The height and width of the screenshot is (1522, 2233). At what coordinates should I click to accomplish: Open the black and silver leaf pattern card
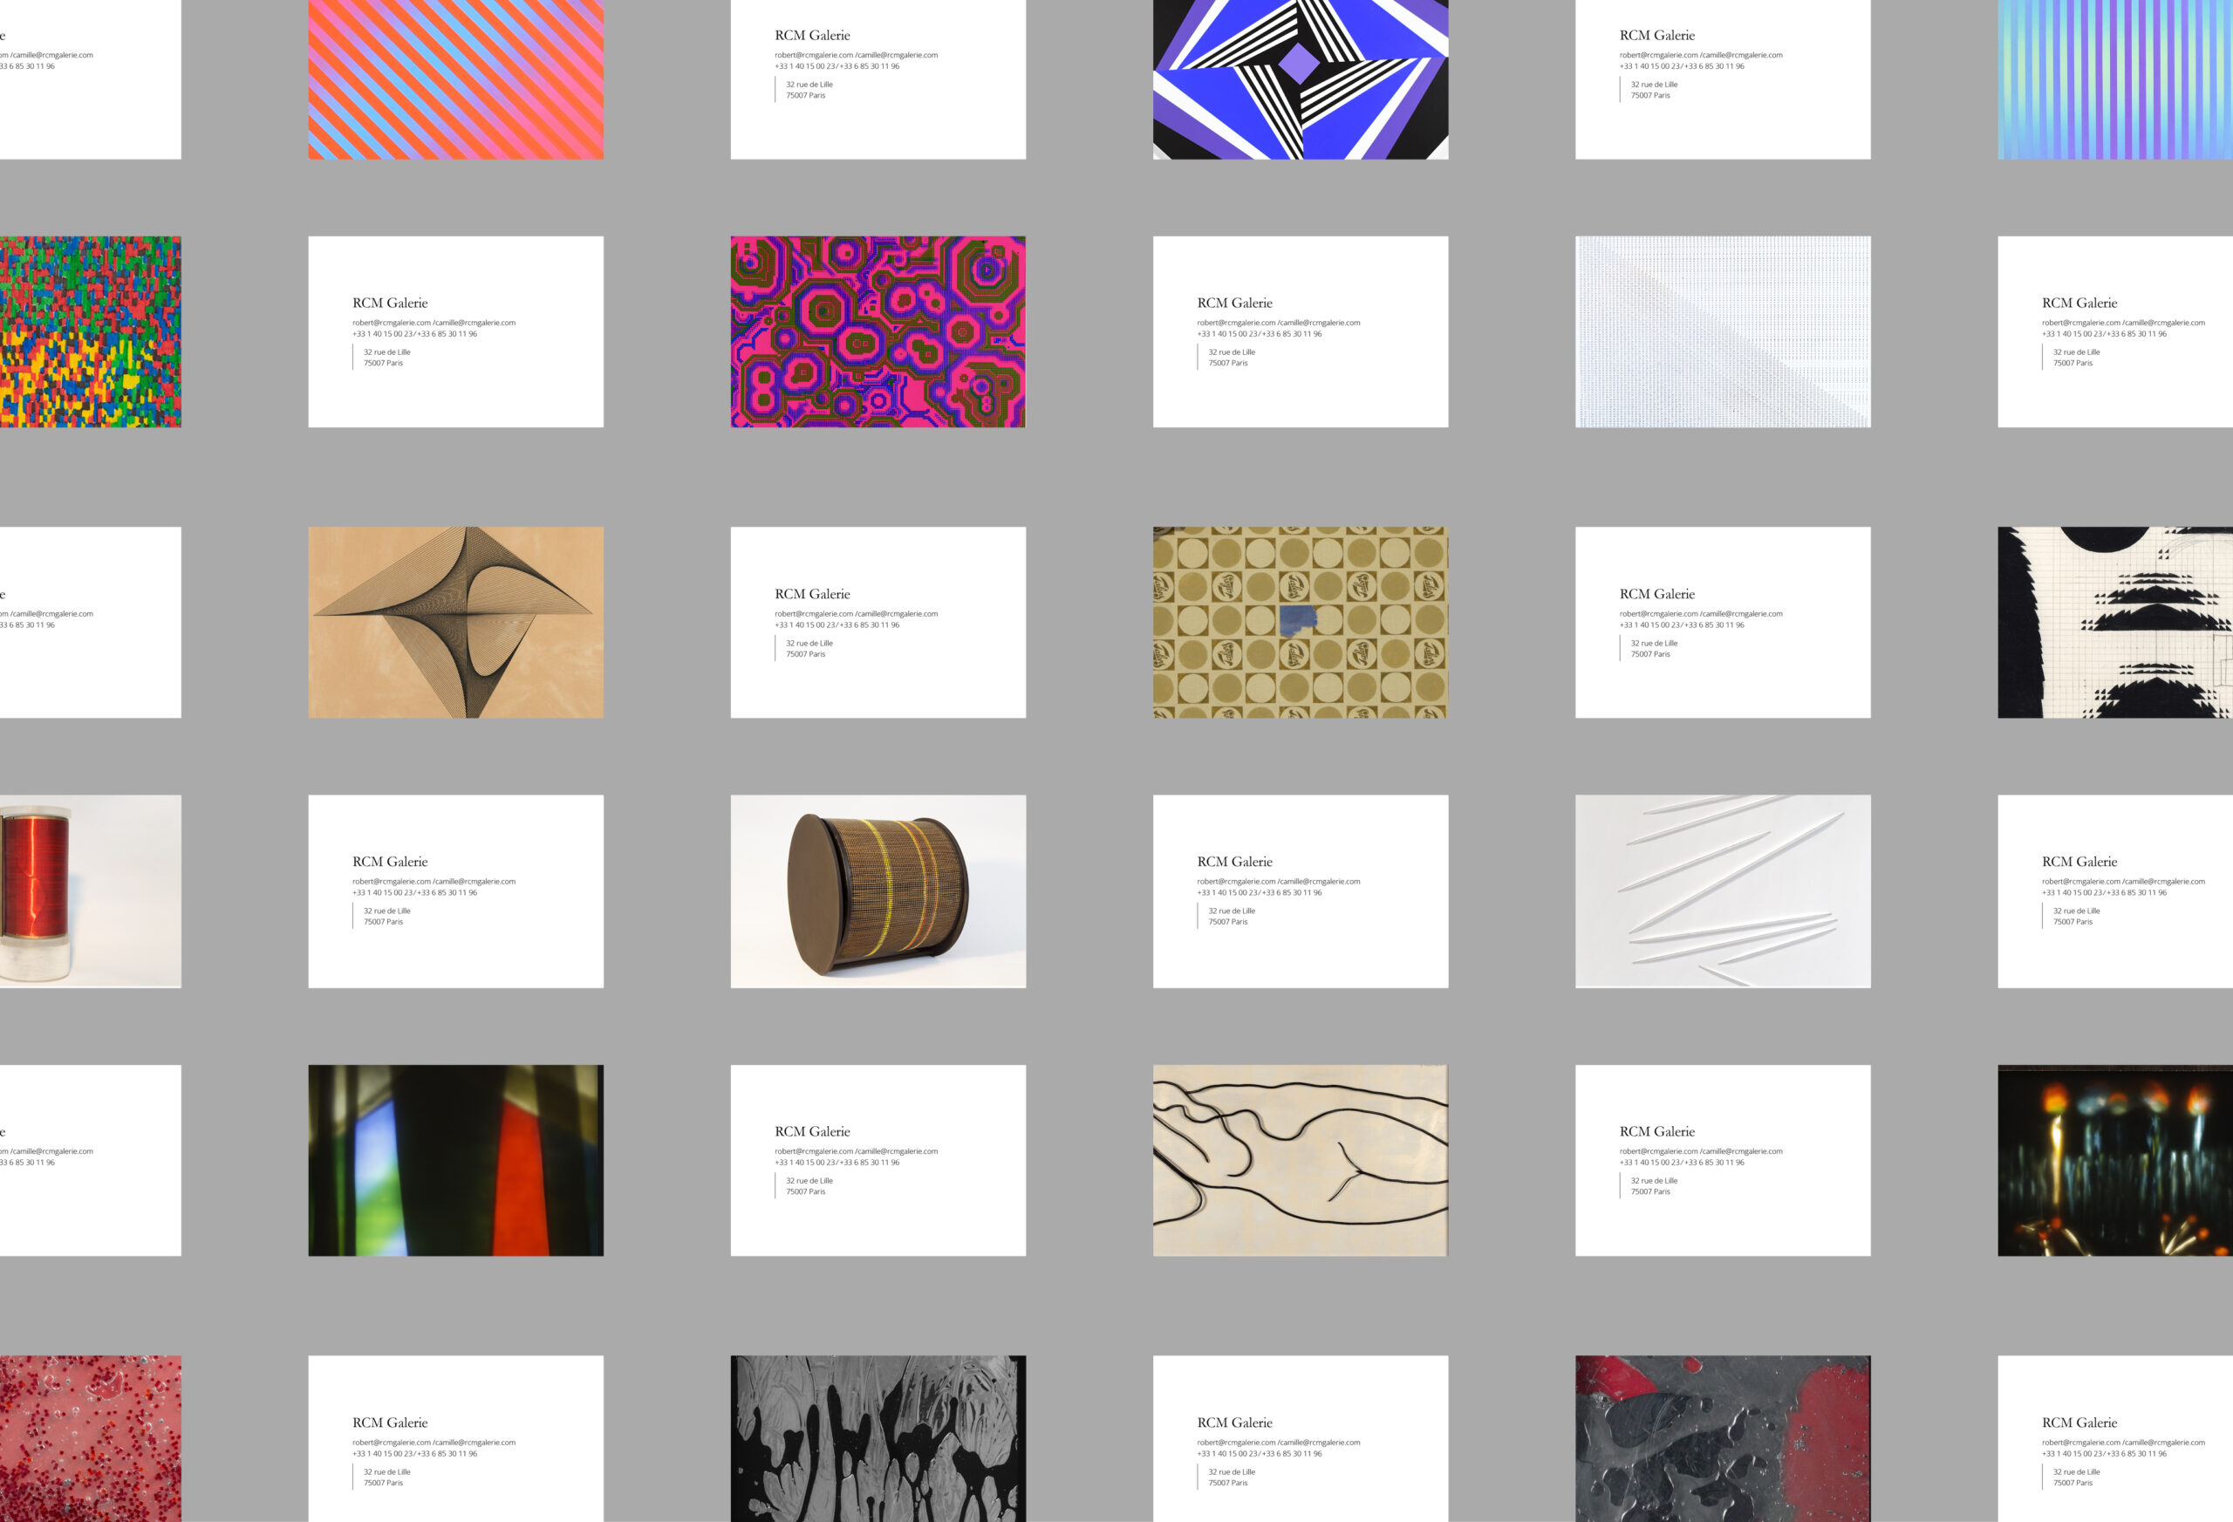tap(878, 1438)
